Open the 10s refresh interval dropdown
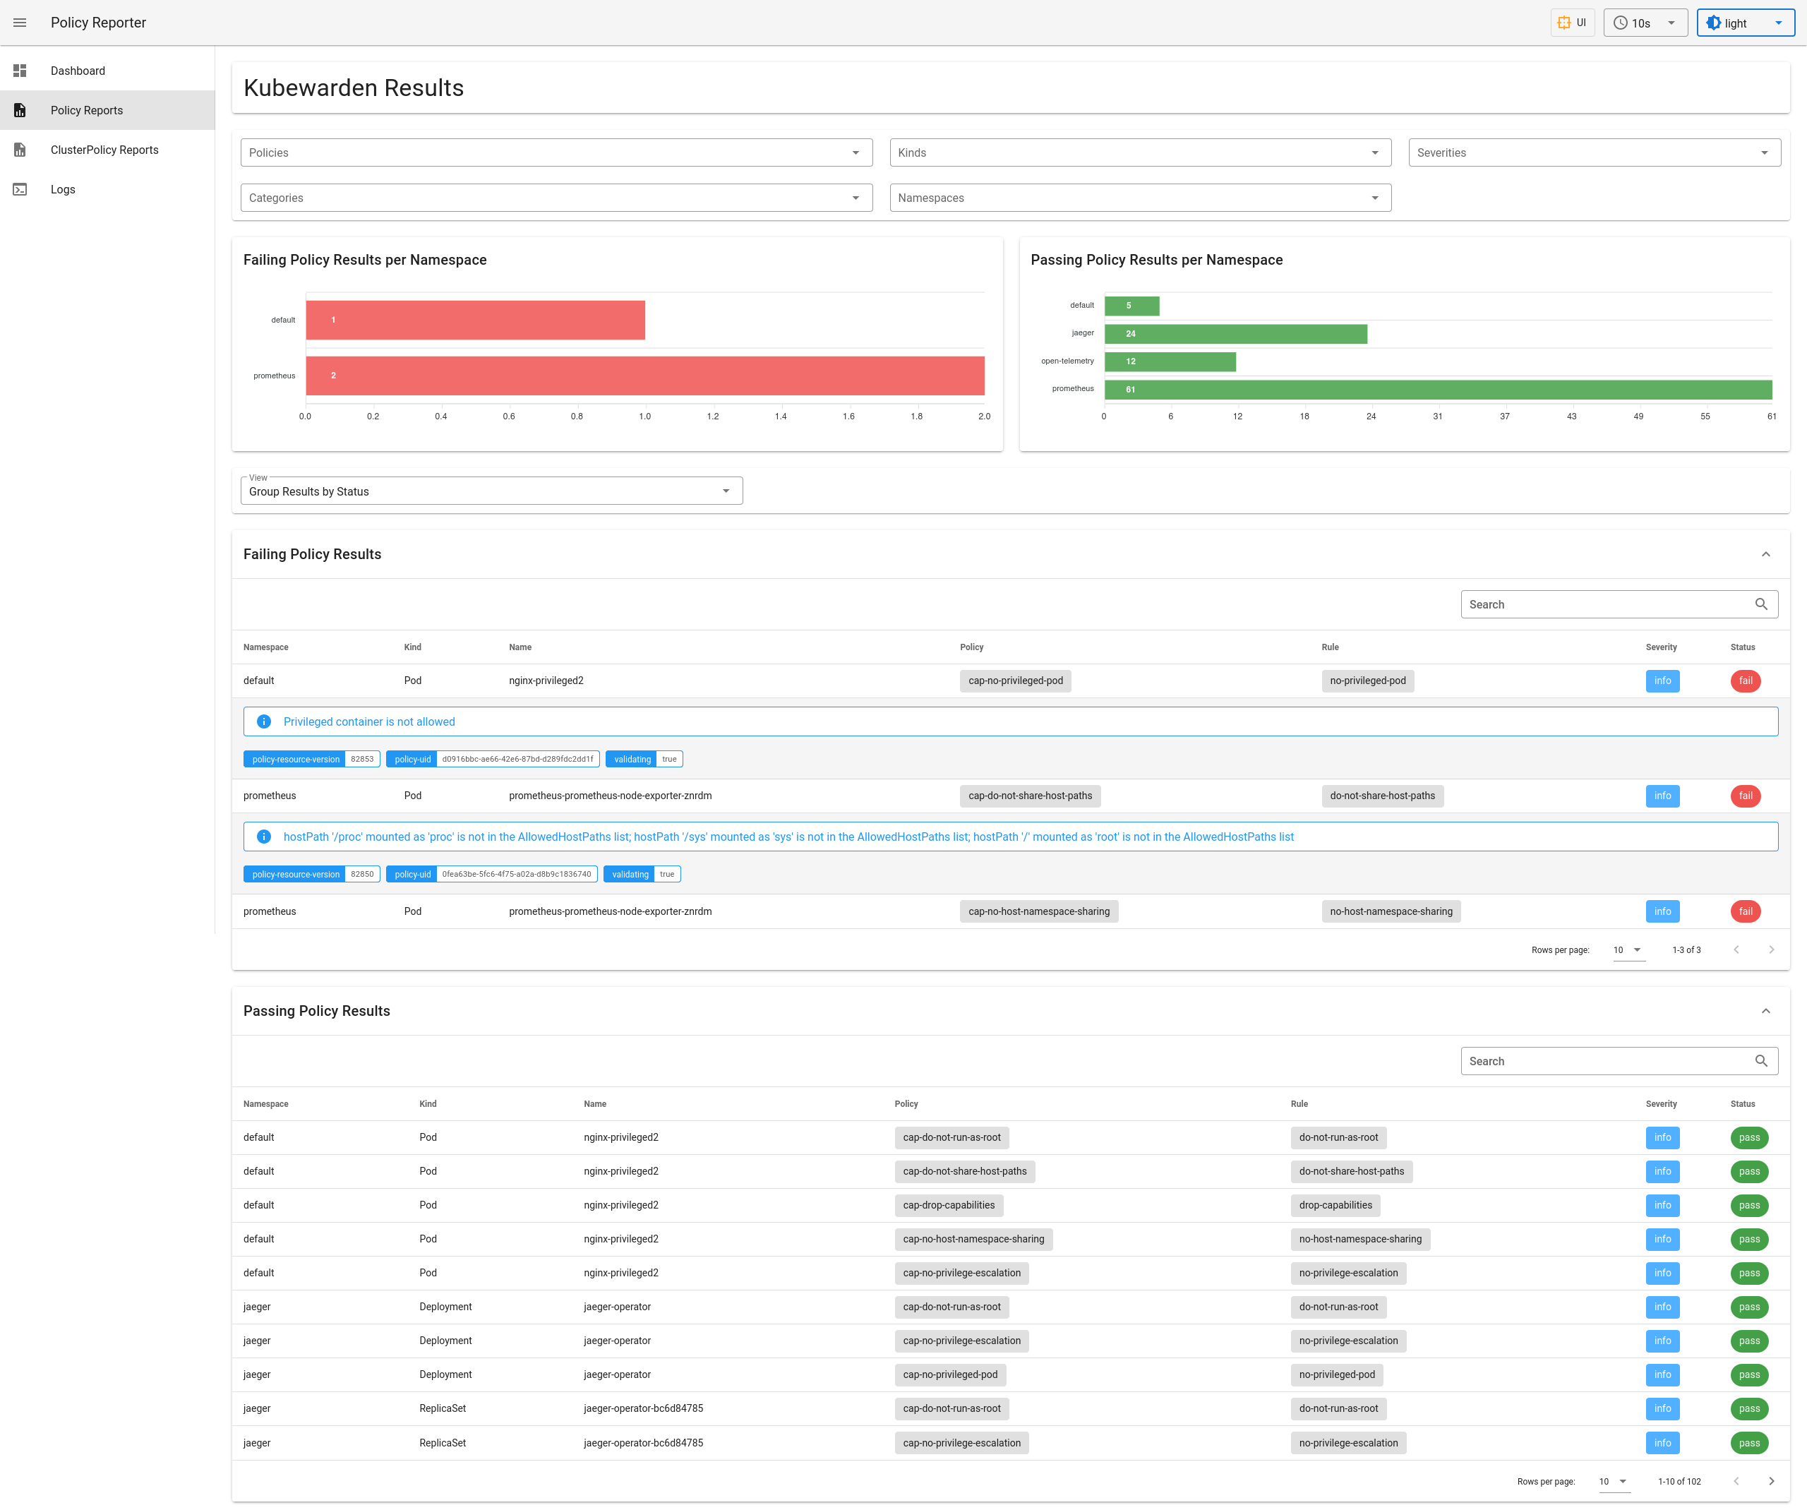Screen dimensions: 1807x1510 1645,23
